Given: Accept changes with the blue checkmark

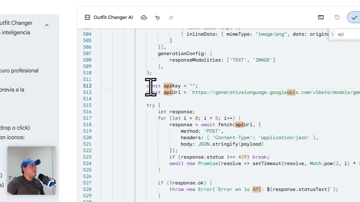Looking at the screenshot, I should pos(354,17).
